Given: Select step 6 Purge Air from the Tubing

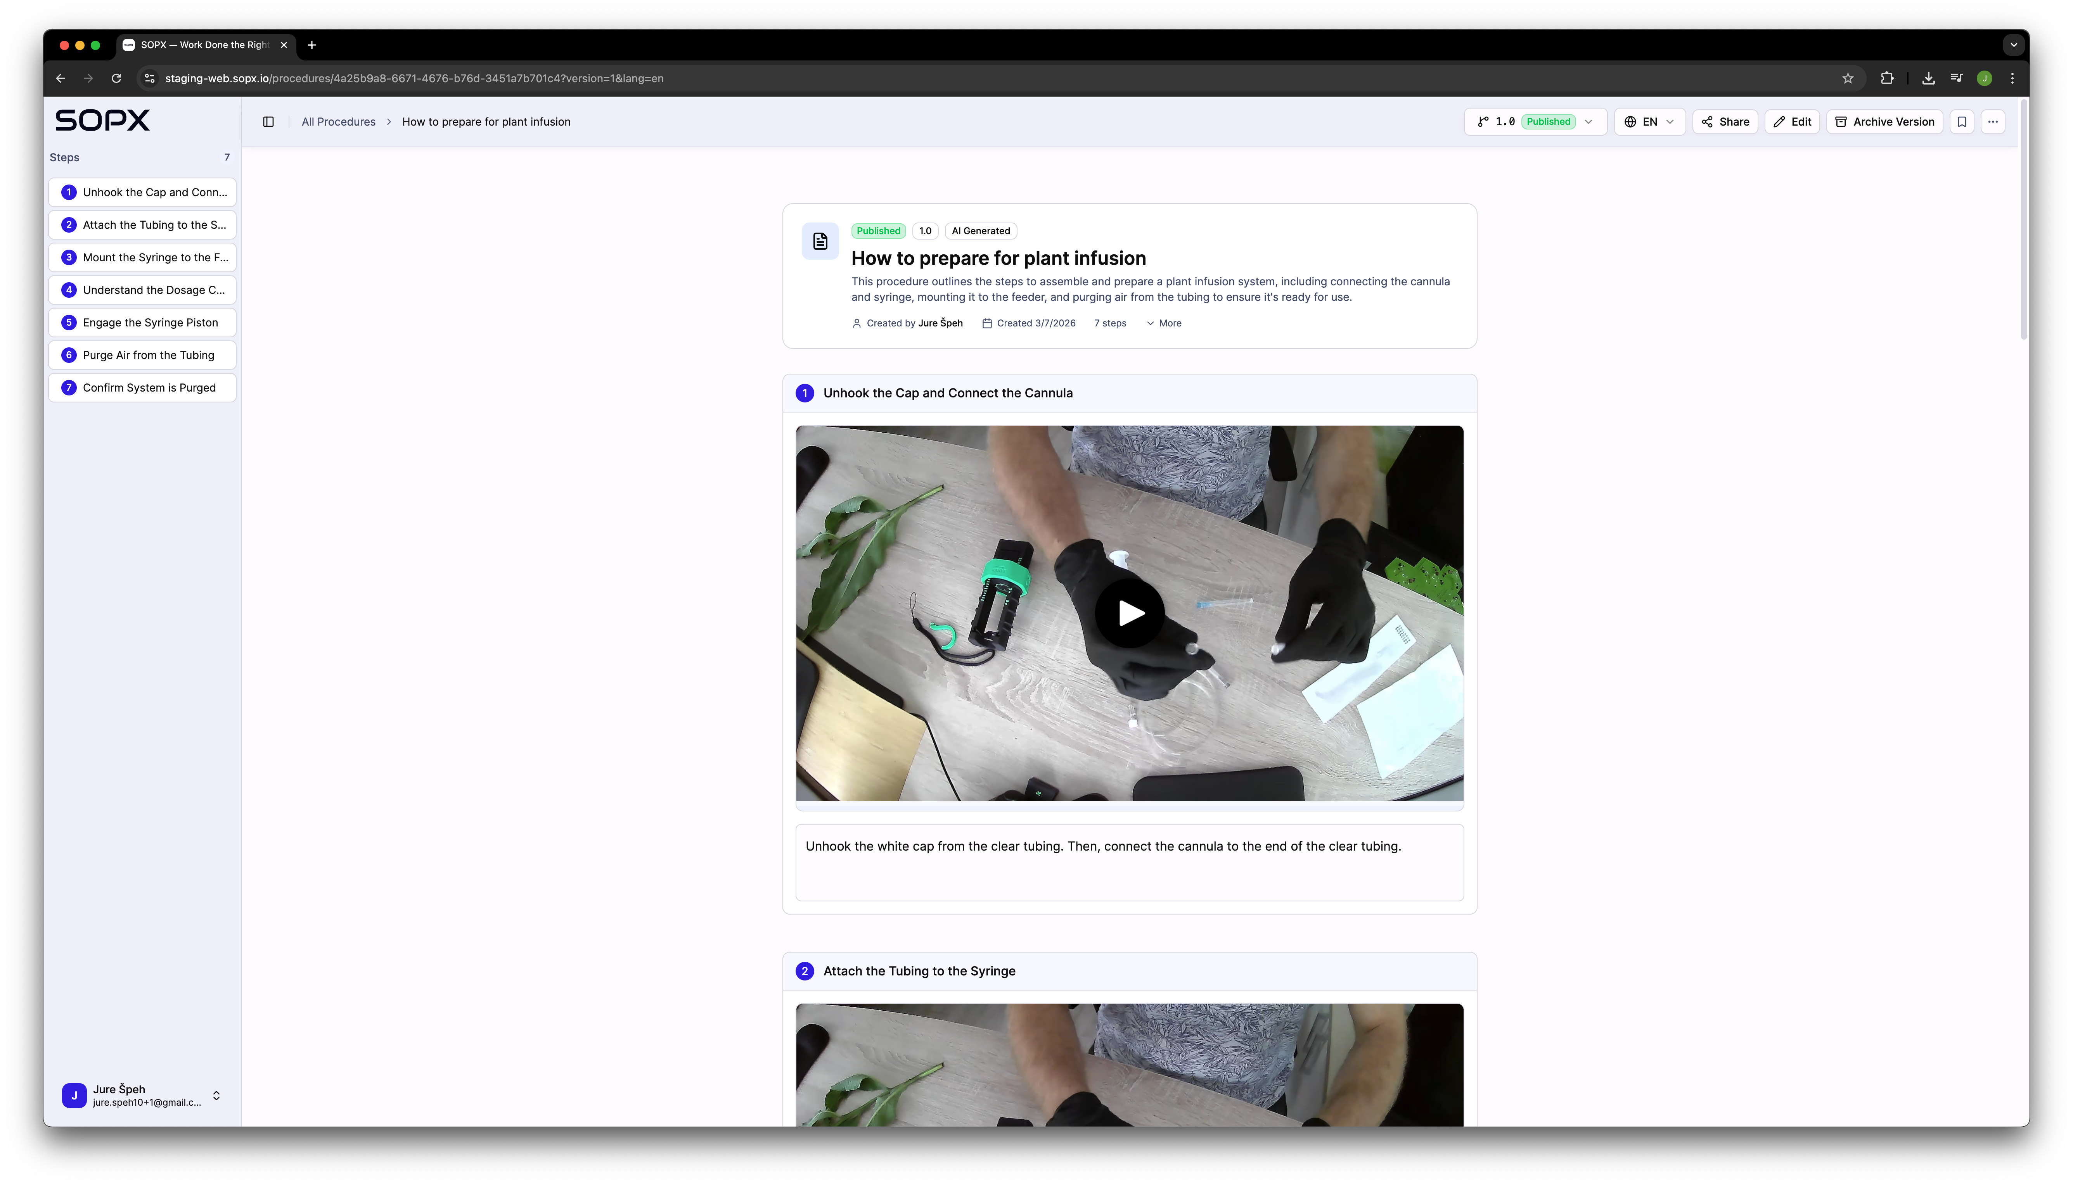Looking at the screenshot, I should [x=142, y=356].
